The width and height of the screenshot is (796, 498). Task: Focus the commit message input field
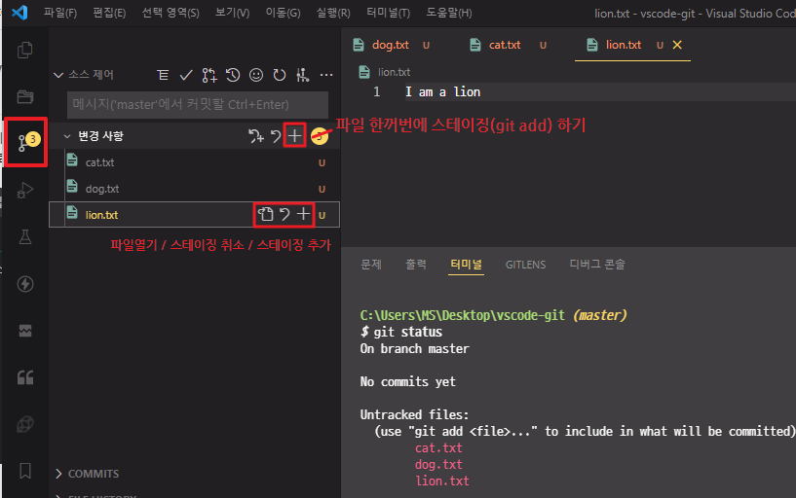click(198, 104)
